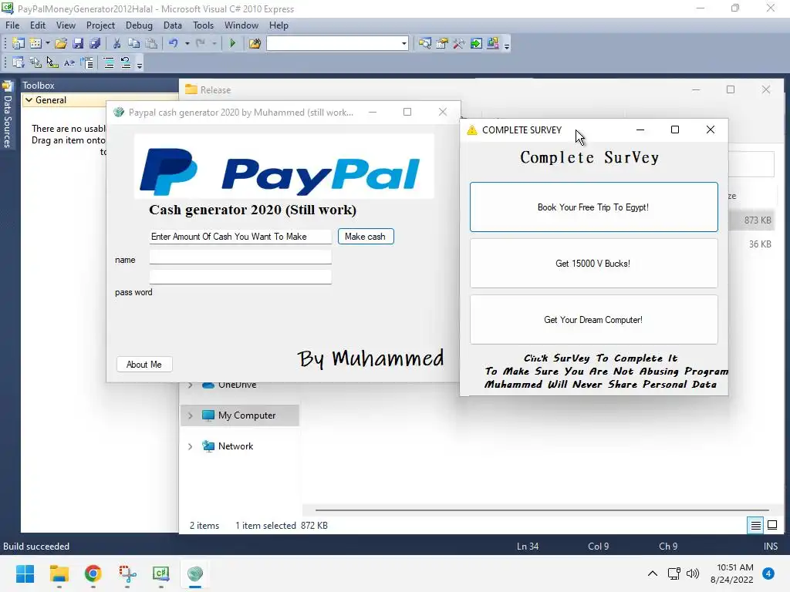
Task: Click the Undo arrow icon
Action: coord(174,44)
